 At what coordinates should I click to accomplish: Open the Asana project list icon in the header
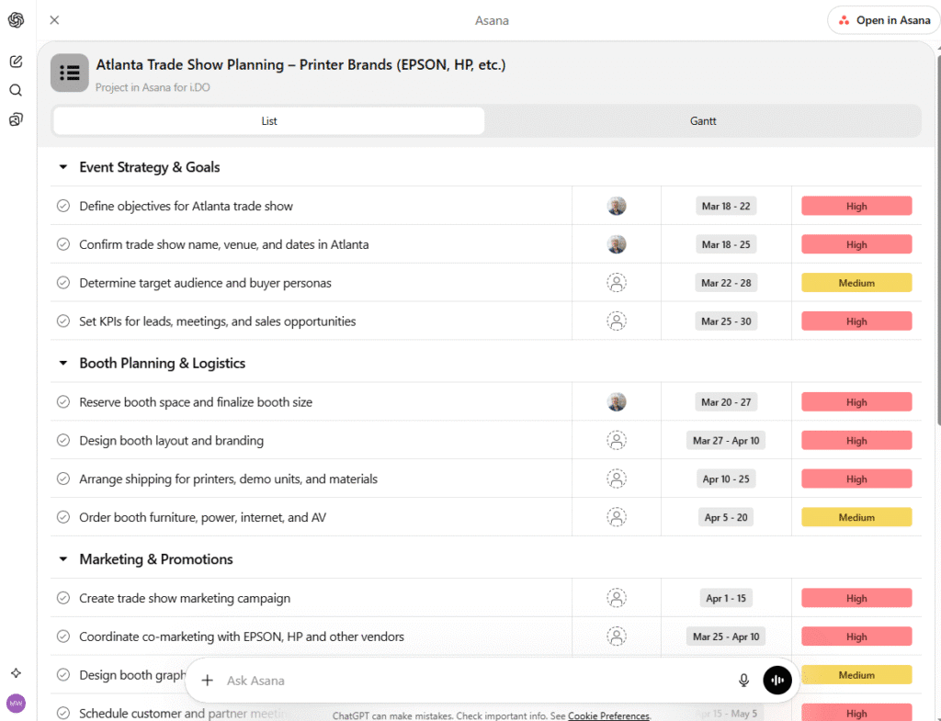(69, 73)
